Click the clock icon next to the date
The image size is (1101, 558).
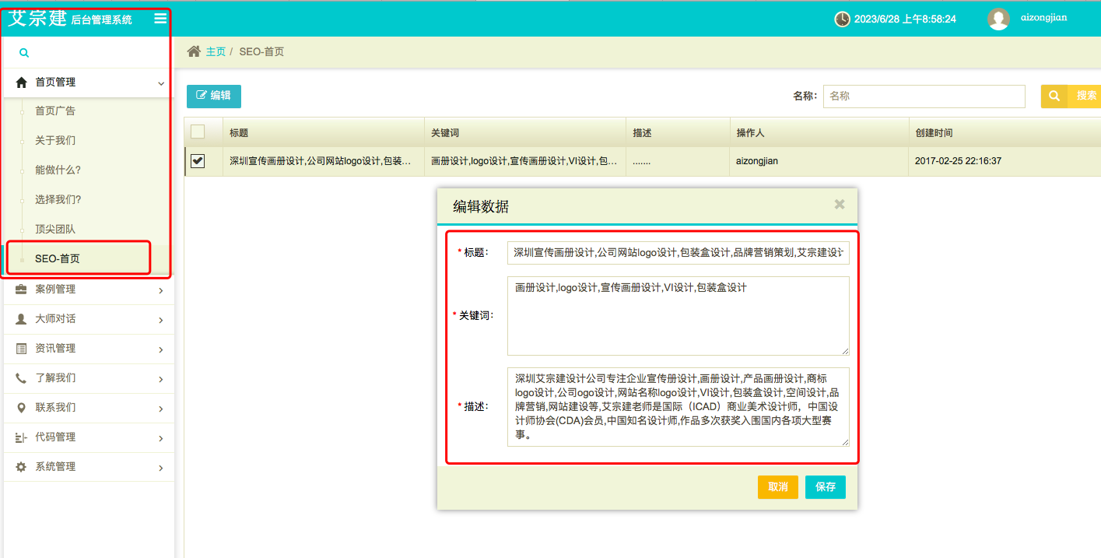point(842,19)
